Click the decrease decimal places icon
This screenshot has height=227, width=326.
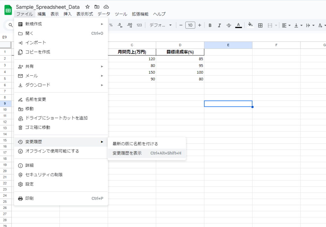click(120, 25)
